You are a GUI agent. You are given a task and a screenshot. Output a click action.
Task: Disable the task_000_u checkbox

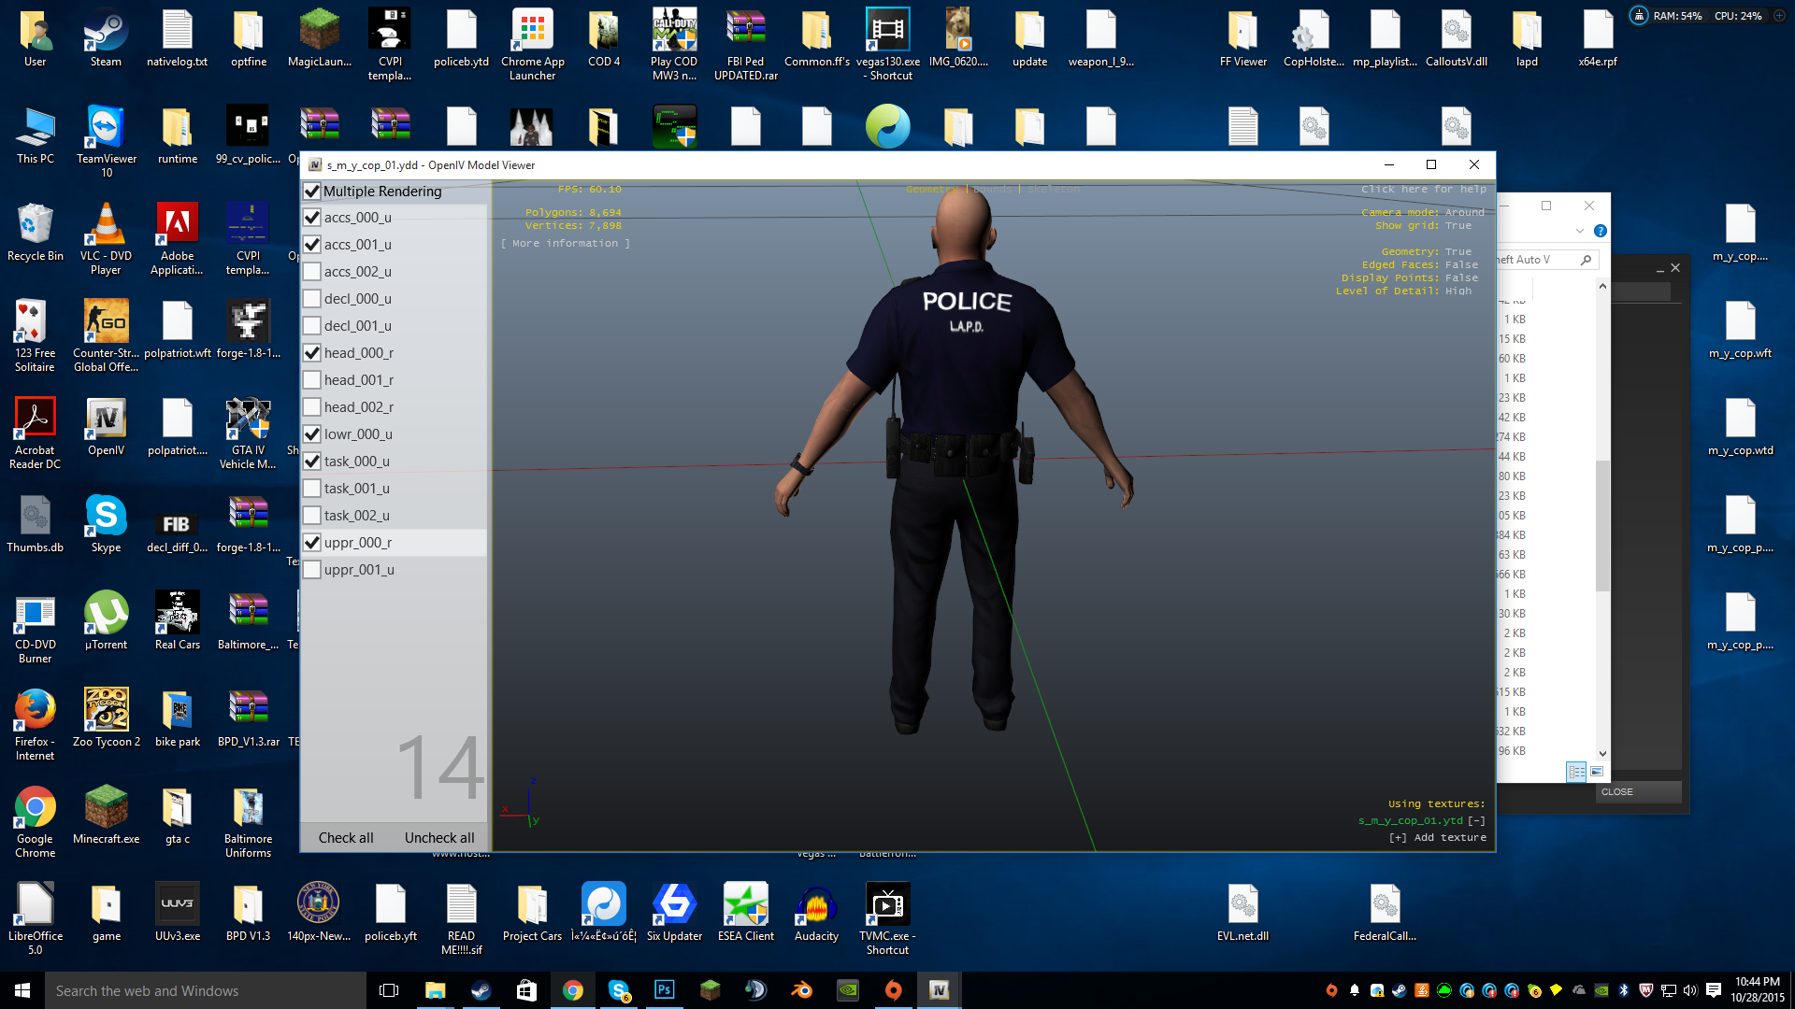(312, 462)
